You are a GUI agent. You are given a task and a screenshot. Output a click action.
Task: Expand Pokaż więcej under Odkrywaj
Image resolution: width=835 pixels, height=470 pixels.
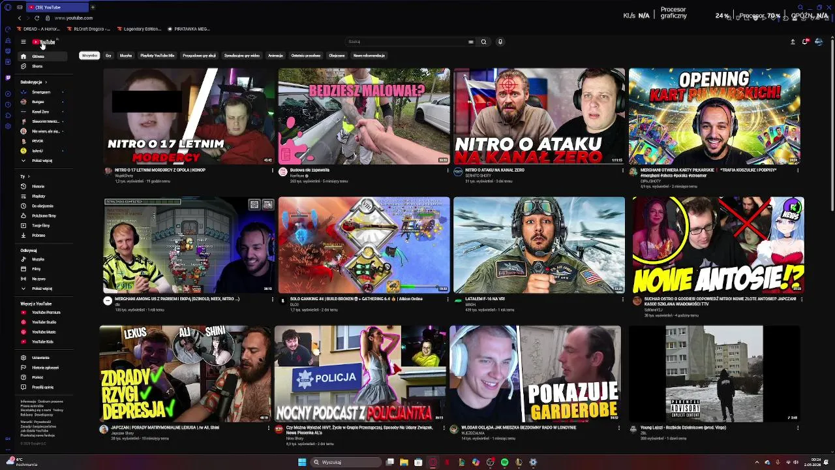[42, 289]
